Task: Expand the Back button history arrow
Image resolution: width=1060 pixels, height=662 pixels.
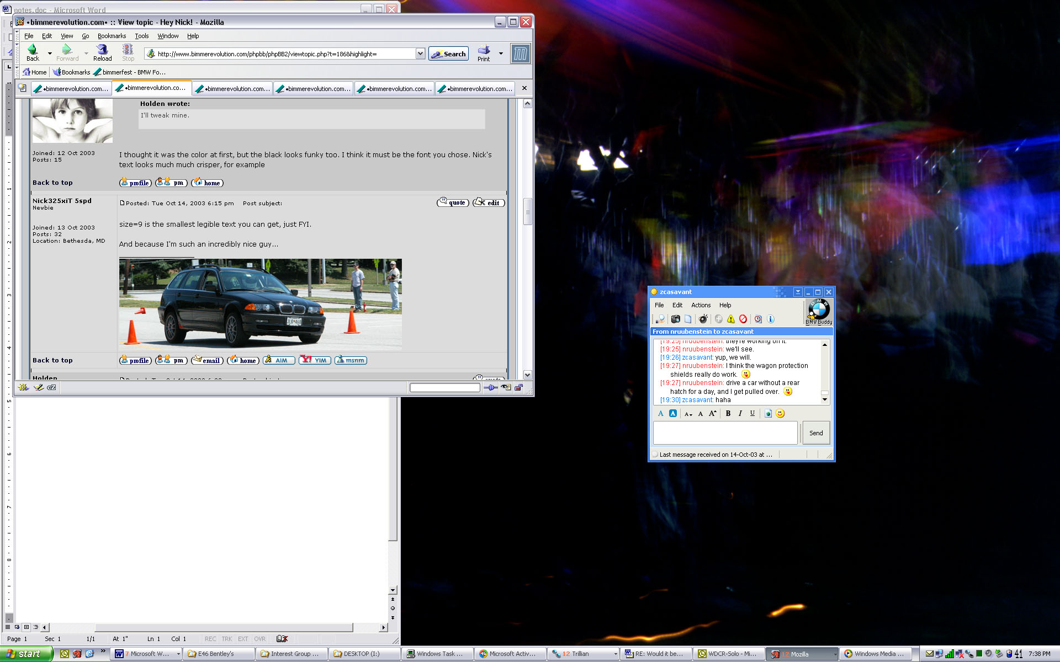Action: click(x=50, y=54)
